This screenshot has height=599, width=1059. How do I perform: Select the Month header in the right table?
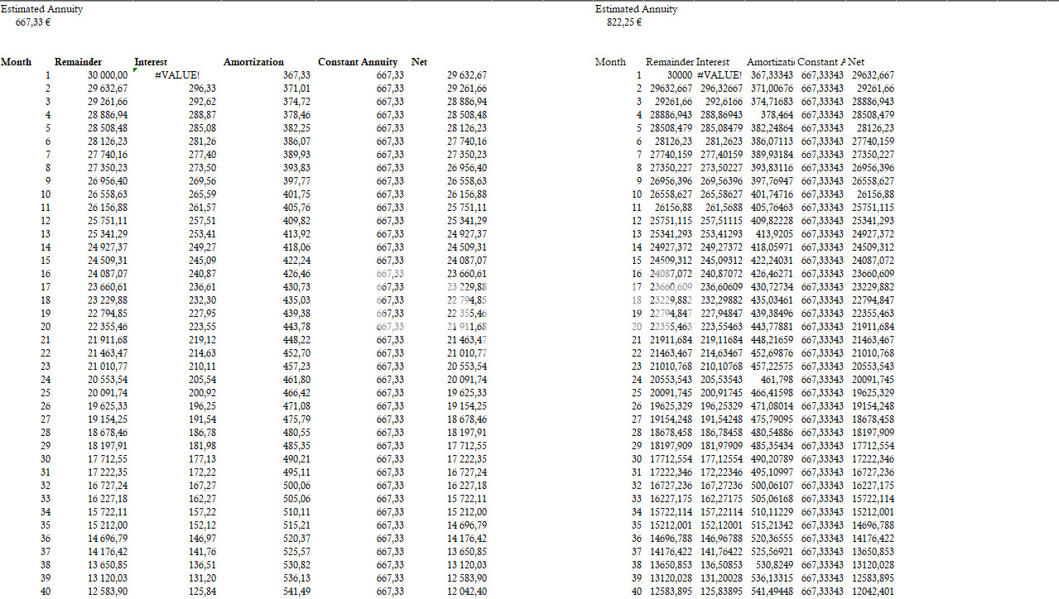[x=610, y=62]
